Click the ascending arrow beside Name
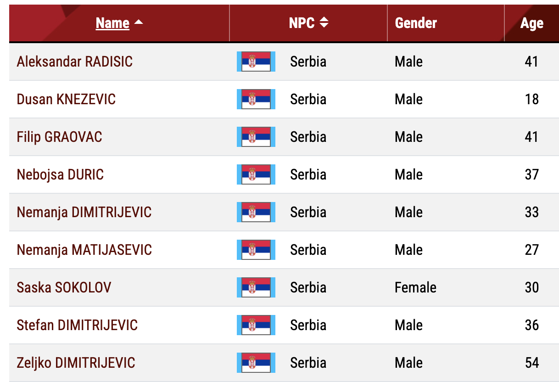559x382 pixels. (139, 22)
